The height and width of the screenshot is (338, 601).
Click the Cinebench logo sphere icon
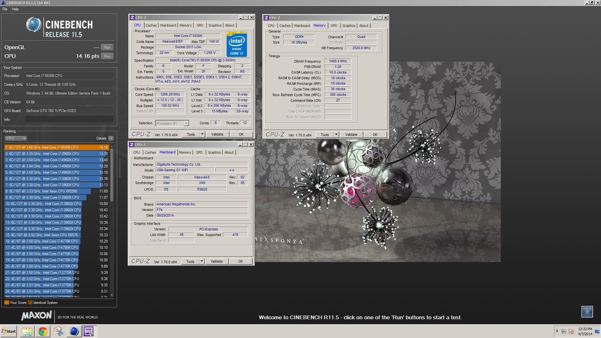point(34,25)
